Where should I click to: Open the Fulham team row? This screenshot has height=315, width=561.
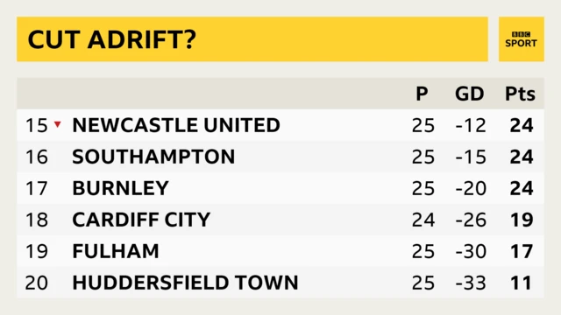point(280,251)
